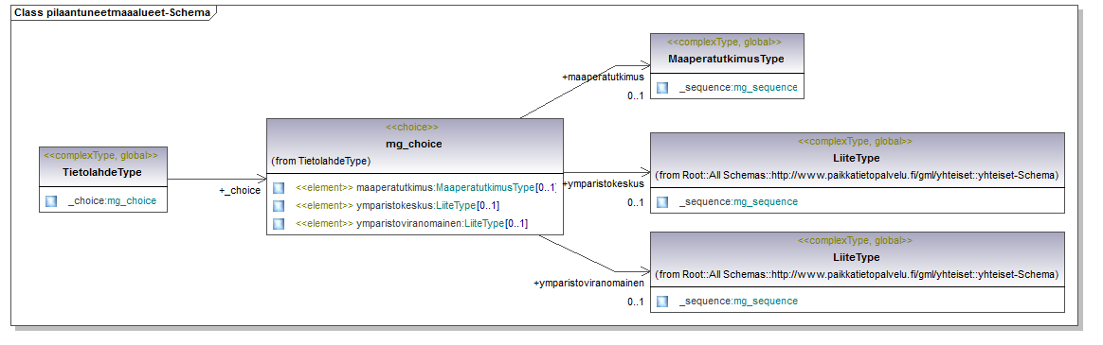Click the _sequence attribute icon in MaaperatutkimusType
Screen dimensions: 1103x345
point(662,88)
